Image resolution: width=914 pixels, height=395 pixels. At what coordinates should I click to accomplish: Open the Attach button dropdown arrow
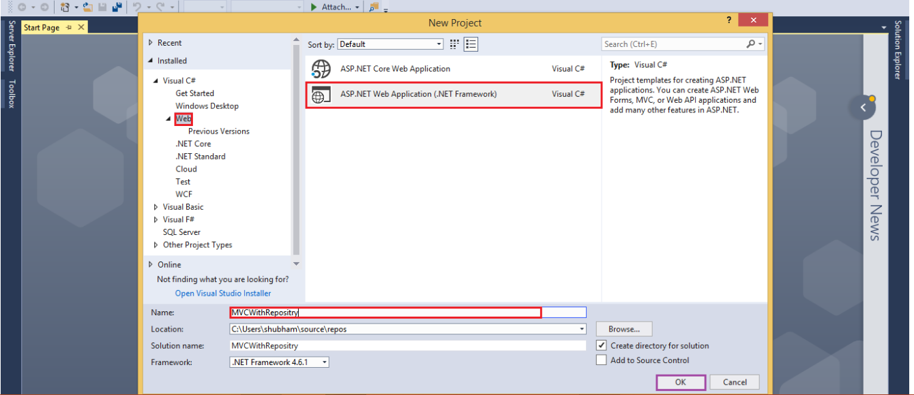pyautogui.click(x=357, y=7)
